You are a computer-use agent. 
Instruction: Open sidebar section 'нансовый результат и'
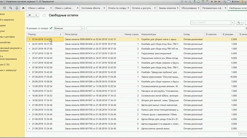click(11, 49)
